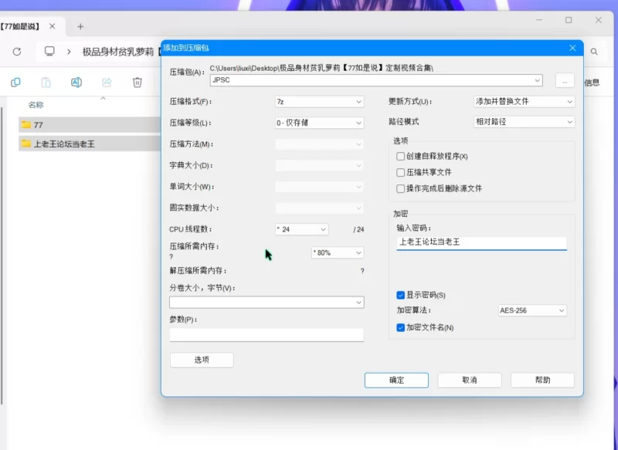Click the 输入密码 password field

[481, 242]
